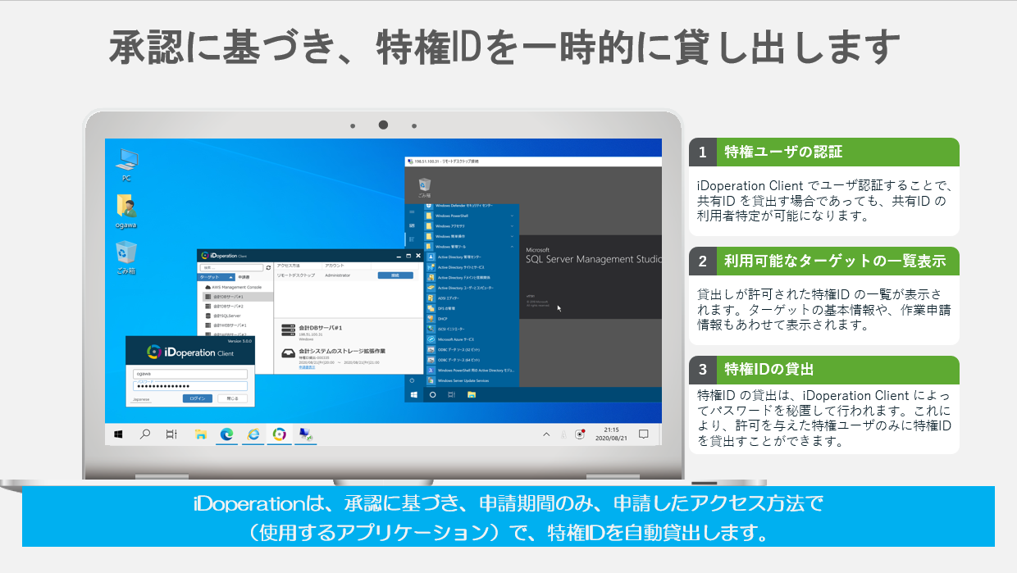The height and width of the screenshot is (573, 1017).
Task: Expand the Windows PowerShell folder
Action: point(512,216)
